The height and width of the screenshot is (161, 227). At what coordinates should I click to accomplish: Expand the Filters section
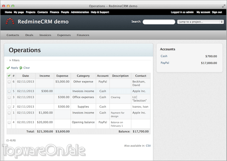coord(14,60)
